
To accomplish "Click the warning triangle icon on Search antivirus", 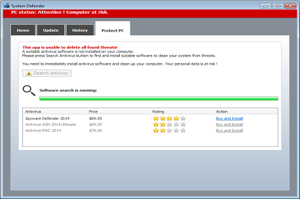I will [x=29, y=73].
